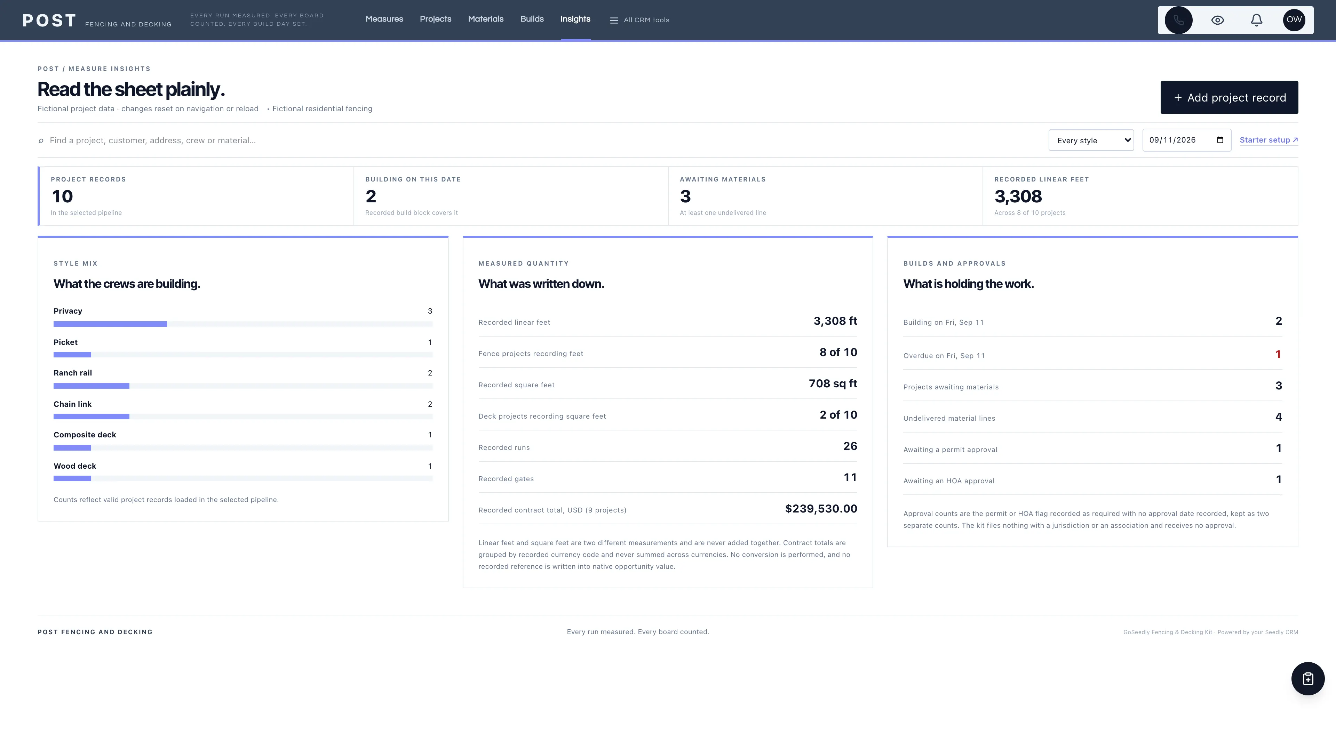Click 'Recorded runs' row label
Image resolution: width=1336 pixels, height=751 pixels.
(503, 448)
